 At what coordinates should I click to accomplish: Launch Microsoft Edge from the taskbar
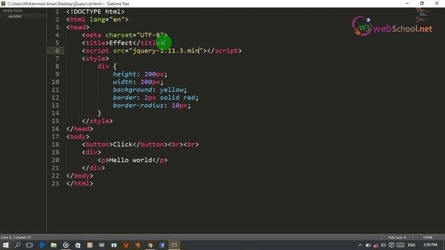point(42,245)
